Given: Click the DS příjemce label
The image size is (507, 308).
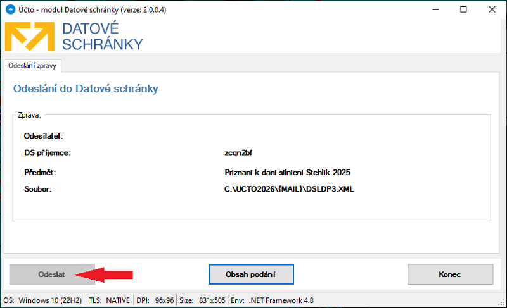Looking at the screenshot, I should [x=47, y=153].
